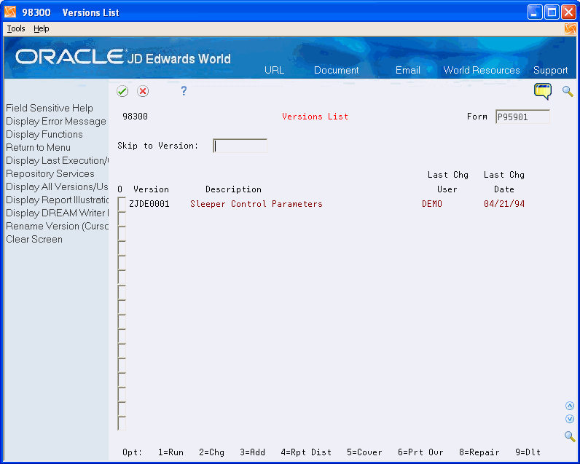Click the Description column header
This screenshot has height=464, width=580.
233,189
